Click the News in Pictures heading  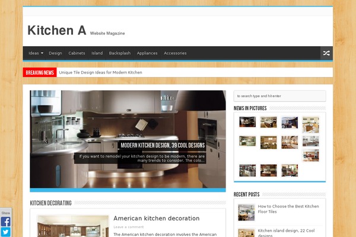pos(250,108)
